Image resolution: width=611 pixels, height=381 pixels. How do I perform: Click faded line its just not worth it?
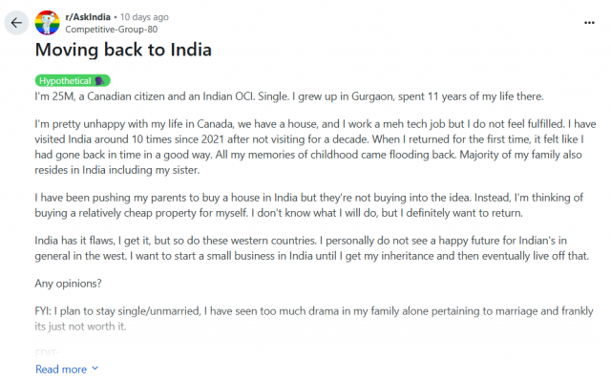[80, 327]
